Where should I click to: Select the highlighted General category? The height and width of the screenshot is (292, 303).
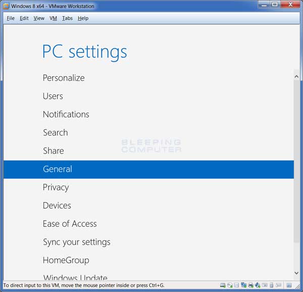point(148,169)
